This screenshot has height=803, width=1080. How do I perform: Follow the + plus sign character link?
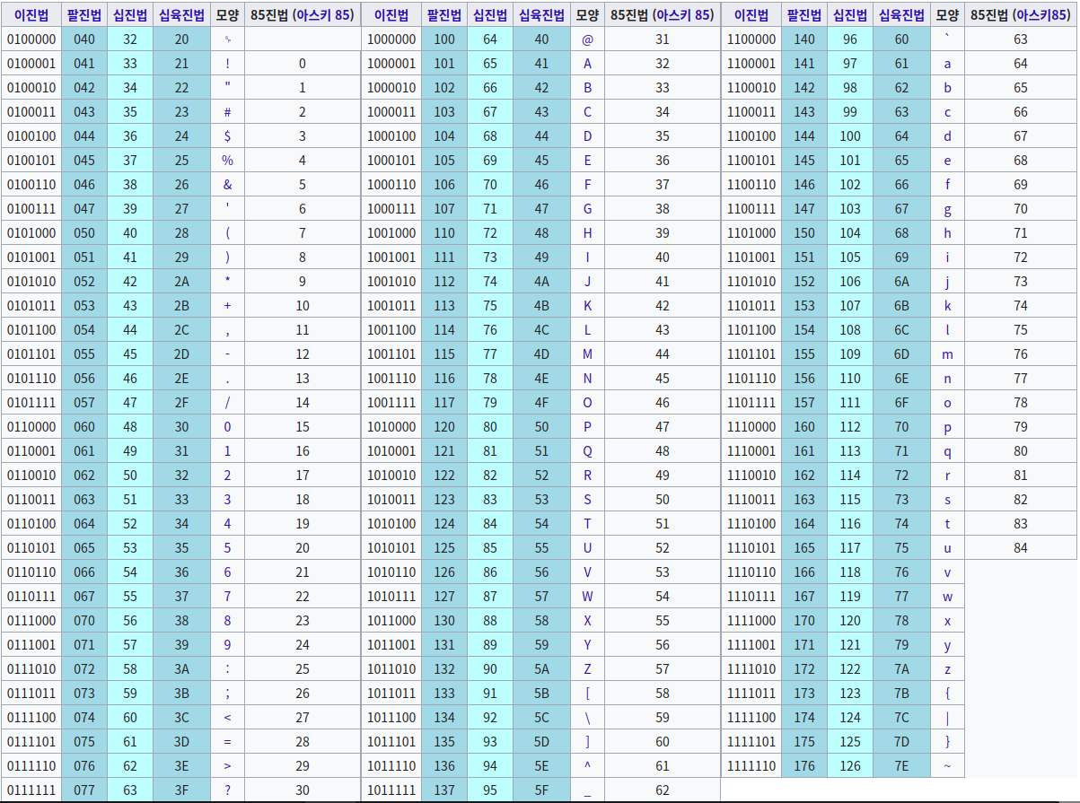228,306
